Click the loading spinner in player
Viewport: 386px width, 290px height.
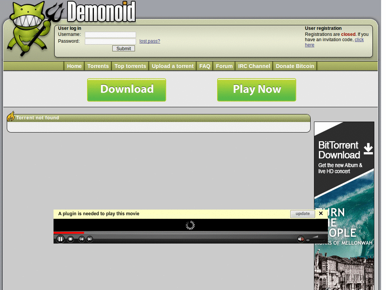point(190,225)
